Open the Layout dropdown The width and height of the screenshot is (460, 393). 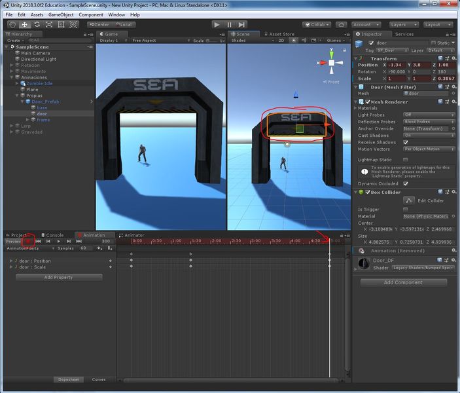pos(438,25)
